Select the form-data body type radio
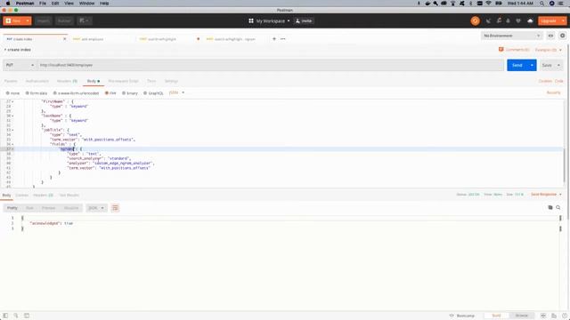This screenshot has width=570, height=320. click(27, 93)
